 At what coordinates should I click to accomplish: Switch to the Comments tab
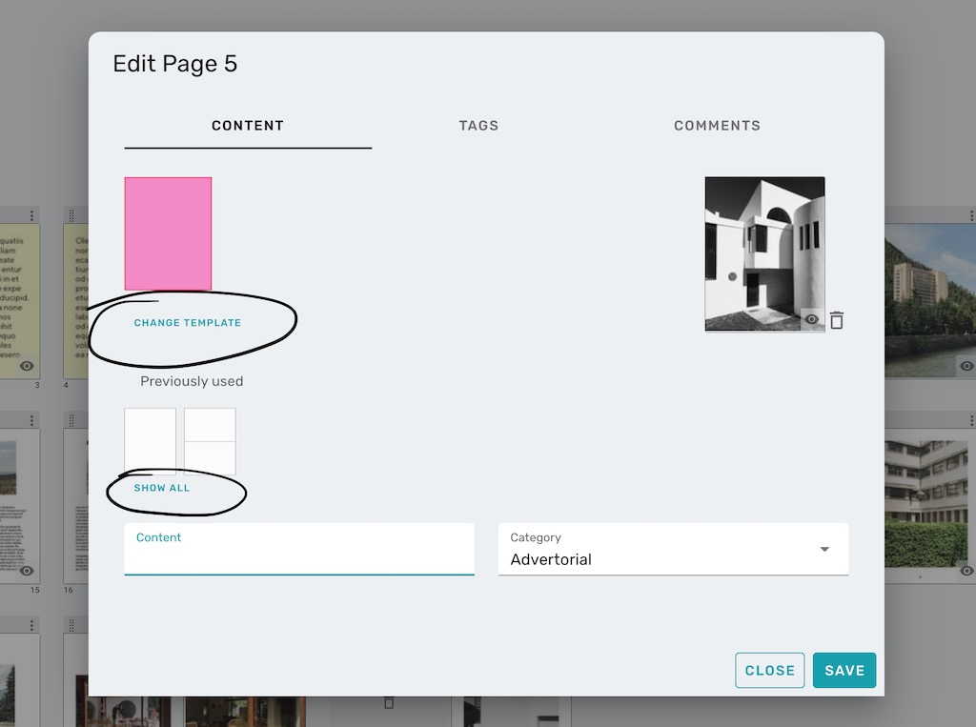[x=718, y=125]
